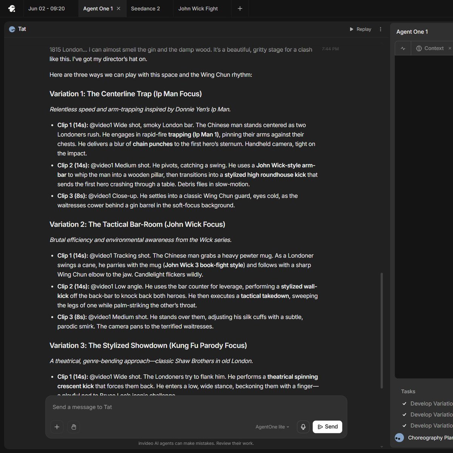This screenshot has width=453, height=453.
Task: Click the bold text stylized high roundhouse kick
Action: tap(265, 175)
